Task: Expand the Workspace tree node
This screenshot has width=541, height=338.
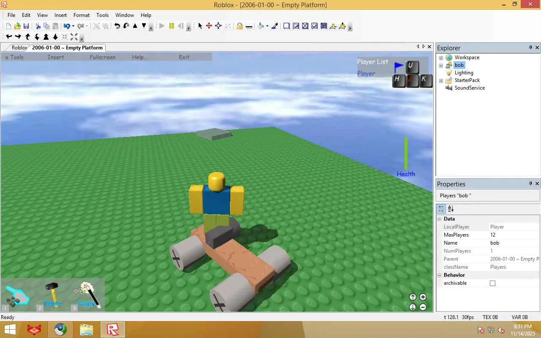Action: tap(441, 58)
